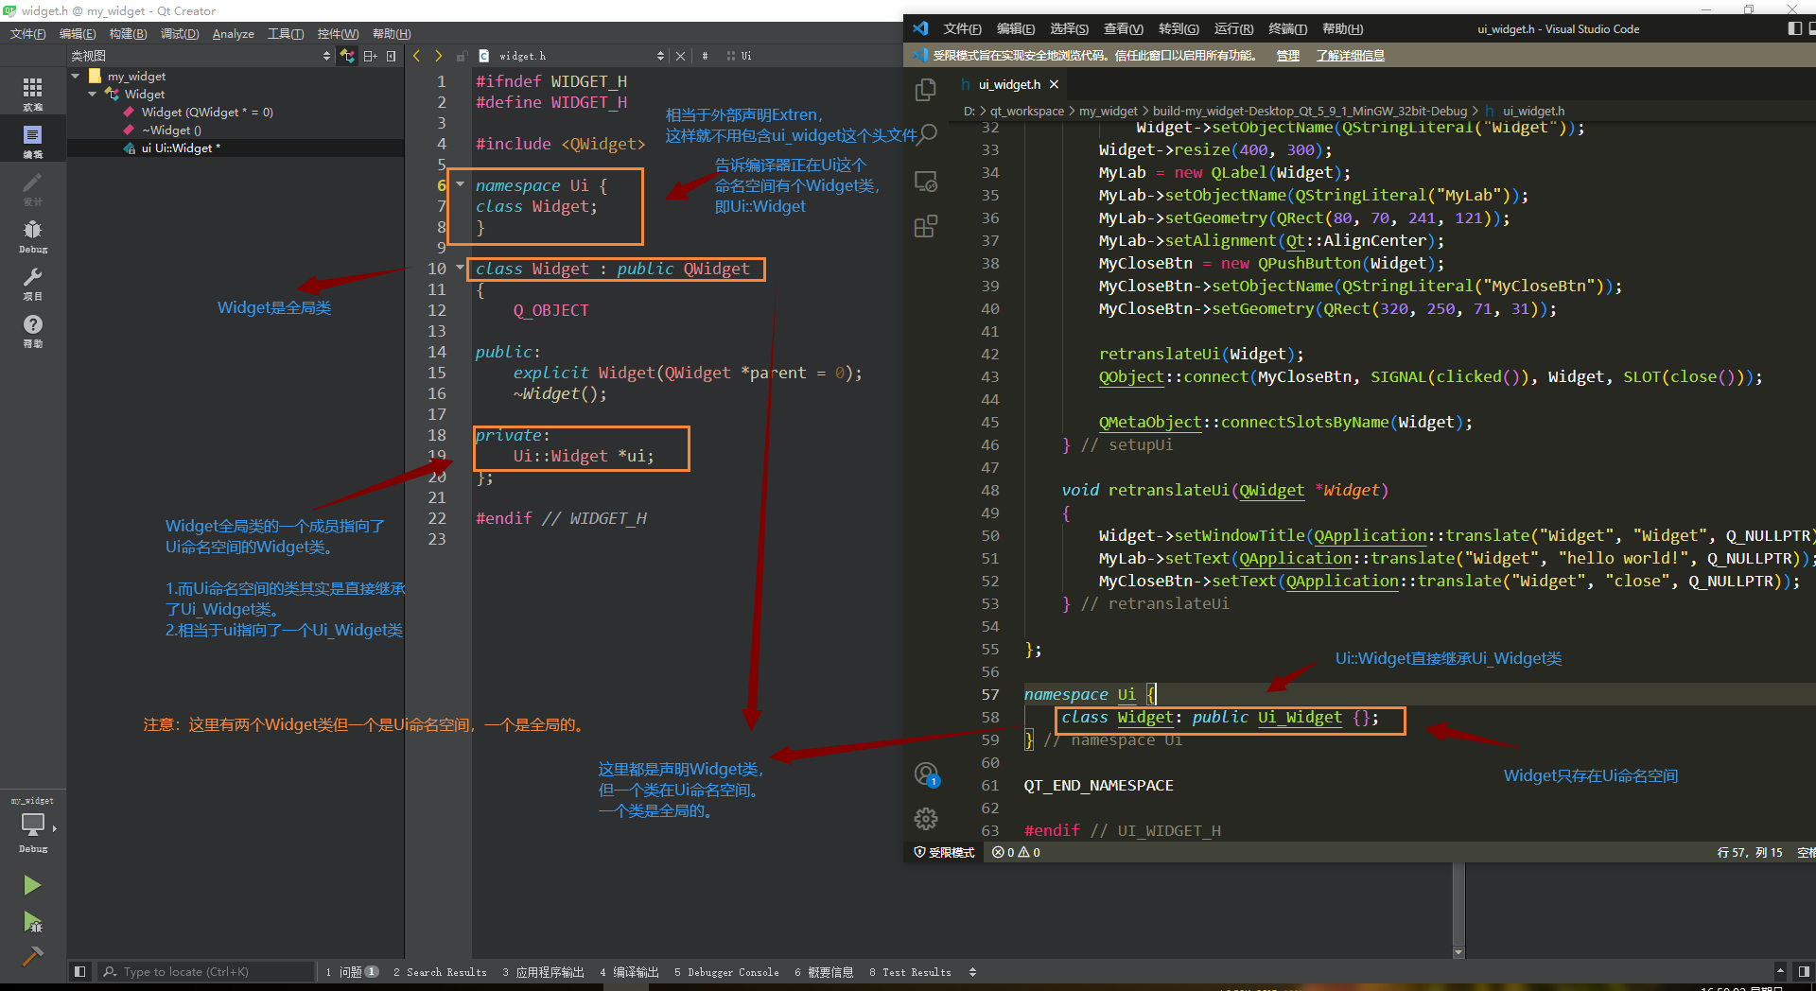Click the Type to locate search field
Screen dimensions: 1816x991
click(x=208, y=972)
